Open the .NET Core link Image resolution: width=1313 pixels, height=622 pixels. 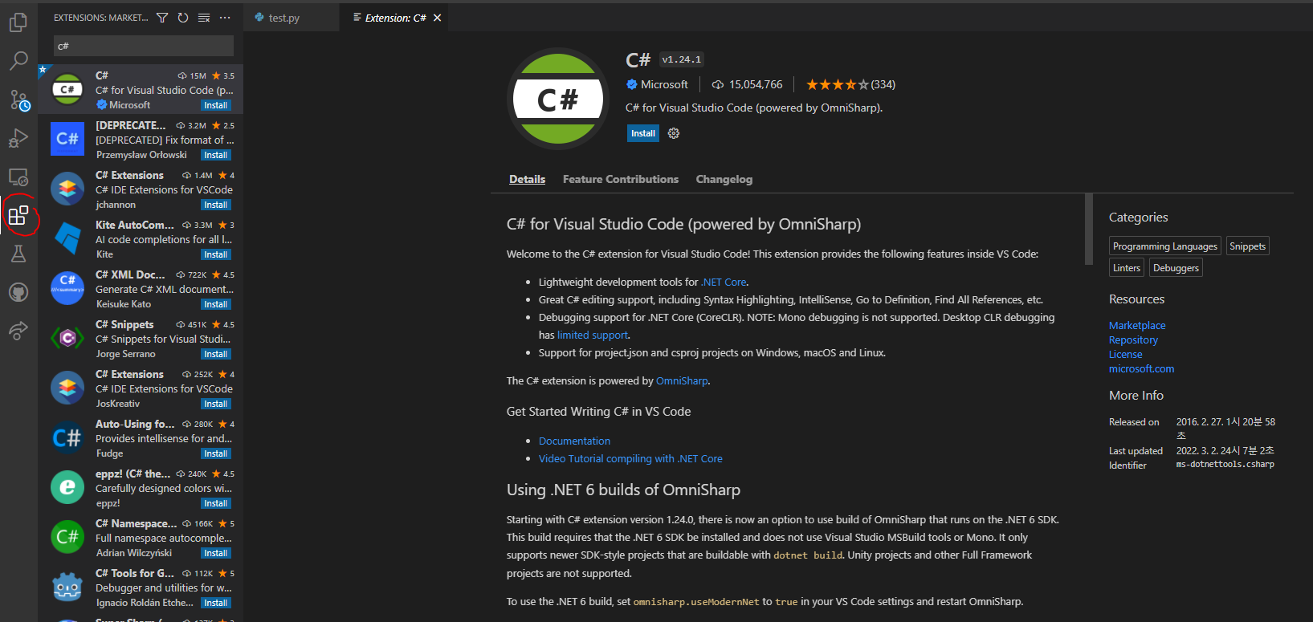click(x=724, y=282)
